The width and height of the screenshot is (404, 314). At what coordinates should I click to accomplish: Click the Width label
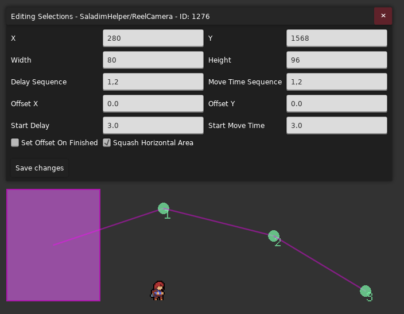(x=21, y=60)
